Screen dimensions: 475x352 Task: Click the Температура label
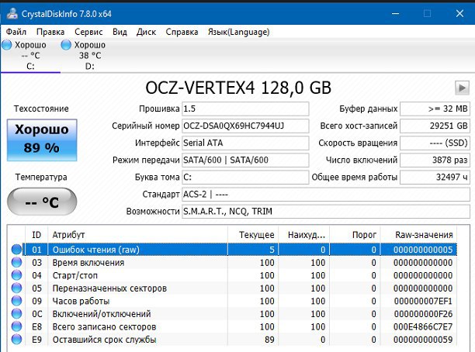pyautogui.click(x=41, y=177)
